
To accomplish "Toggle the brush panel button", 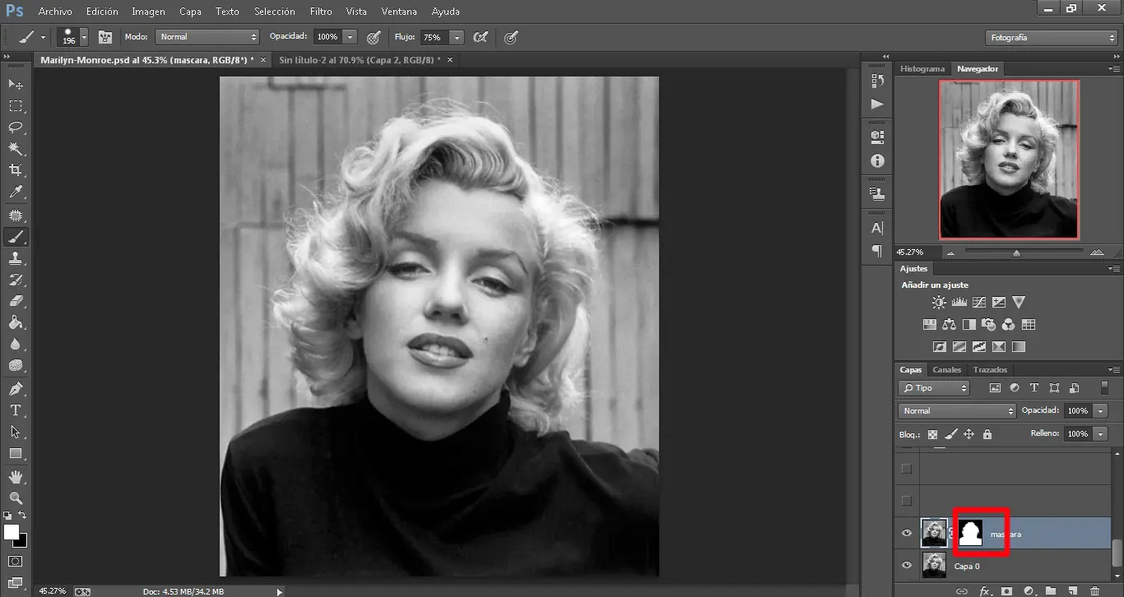I will coord(105,37).
